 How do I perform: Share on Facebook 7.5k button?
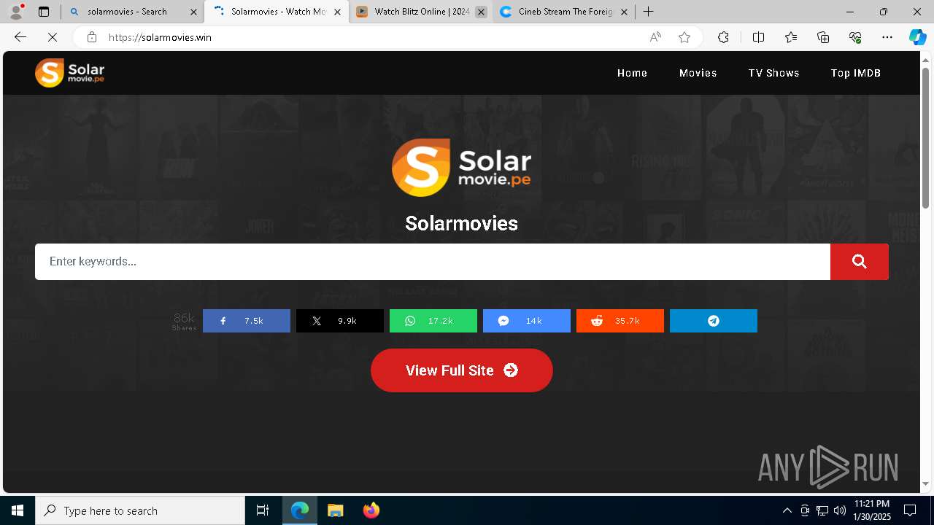247,321
